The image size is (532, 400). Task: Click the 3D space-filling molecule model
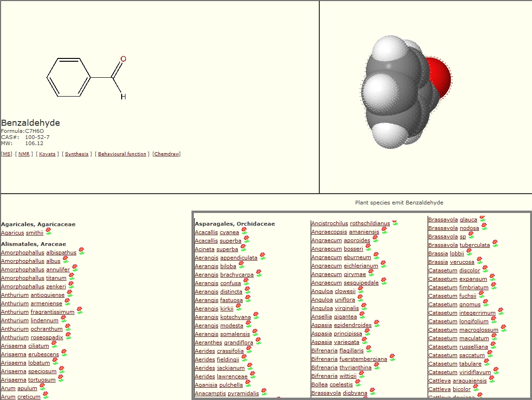(x=406, y=92)
